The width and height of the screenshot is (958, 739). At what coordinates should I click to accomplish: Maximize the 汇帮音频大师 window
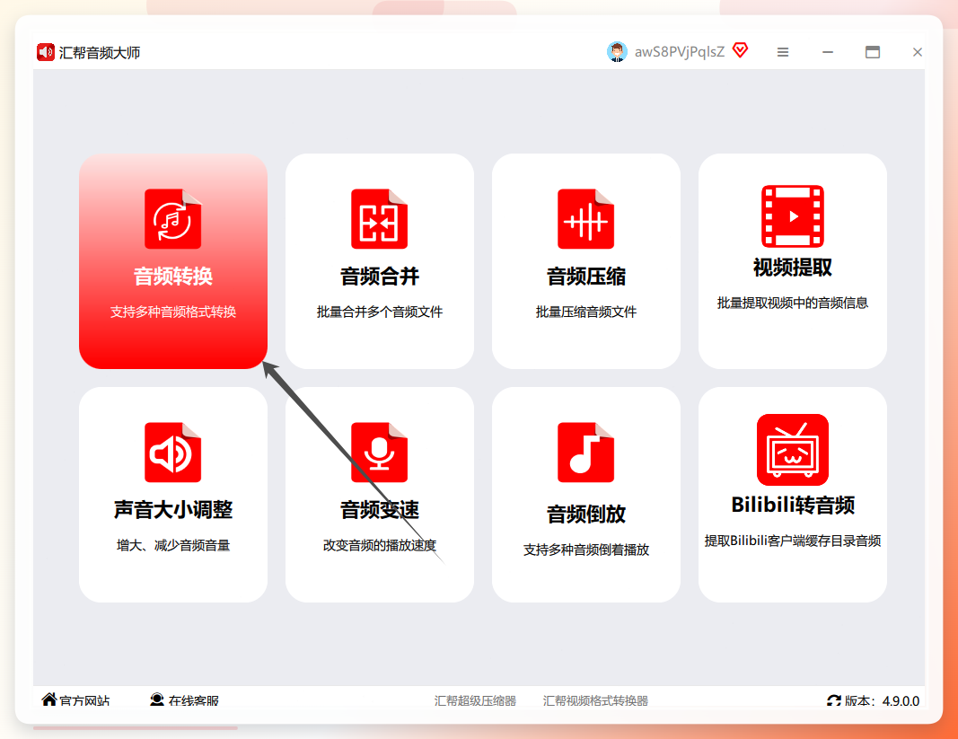[x=873, y=53]
